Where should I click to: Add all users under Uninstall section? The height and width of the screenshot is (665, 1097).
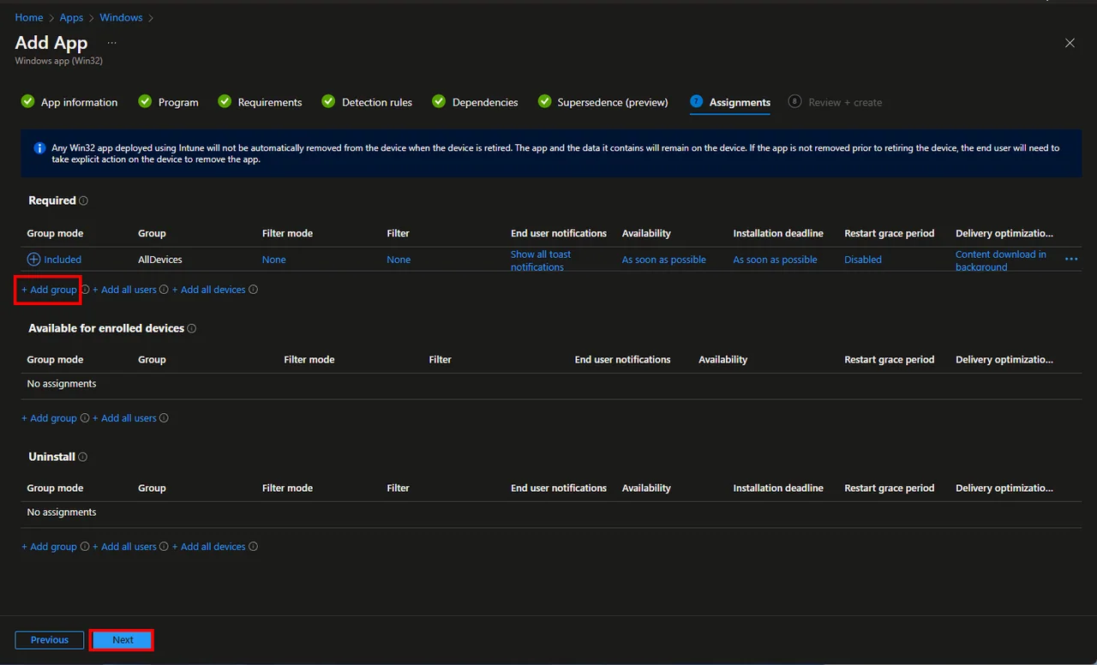124,547
